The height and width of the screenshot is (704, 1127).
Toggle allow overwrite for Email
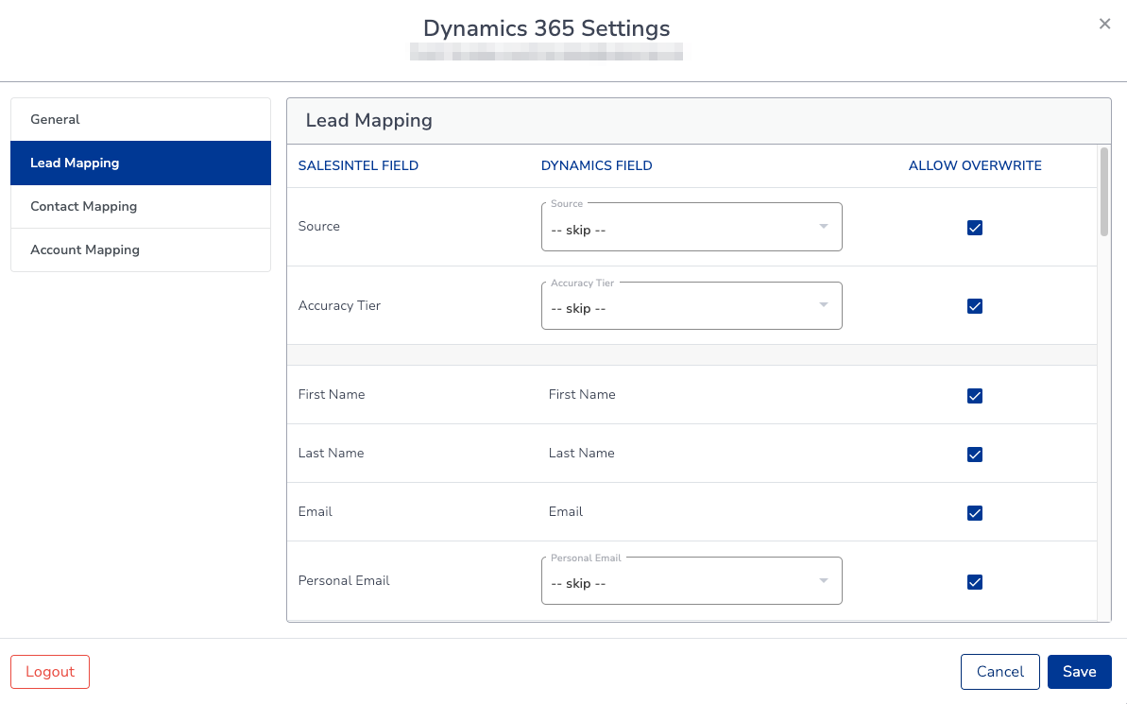coord(975,513)
